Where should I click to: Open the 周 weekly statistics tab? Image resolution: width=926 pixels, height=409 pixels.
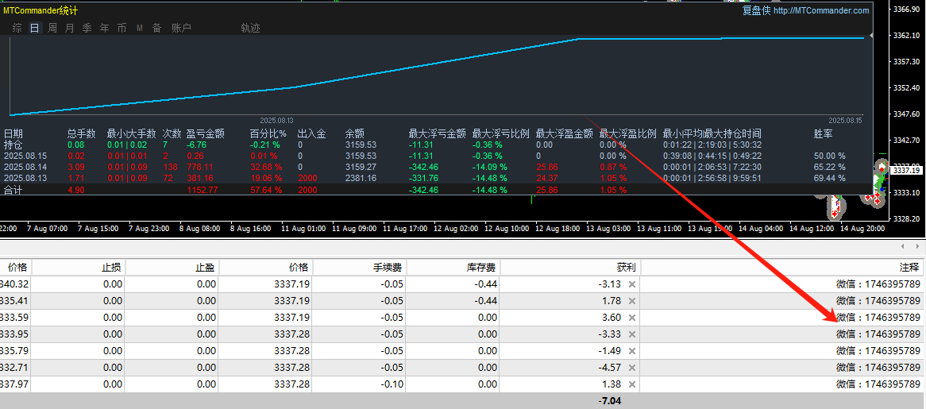52,28
